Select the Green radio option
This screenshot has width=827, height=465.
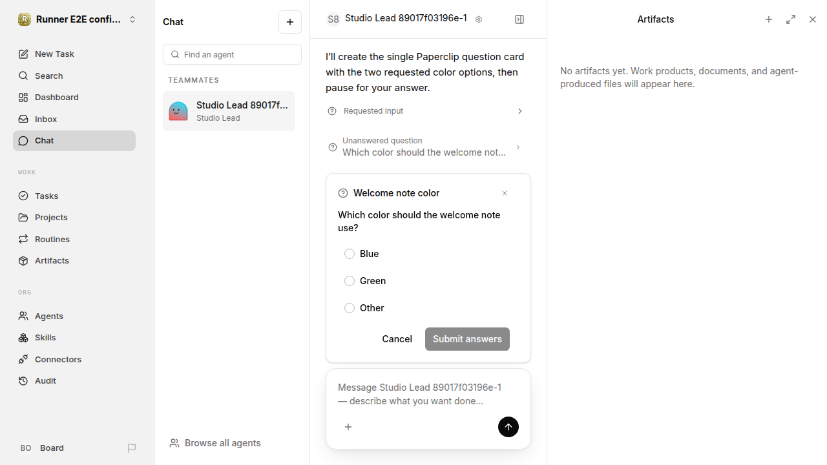(350, 281)
